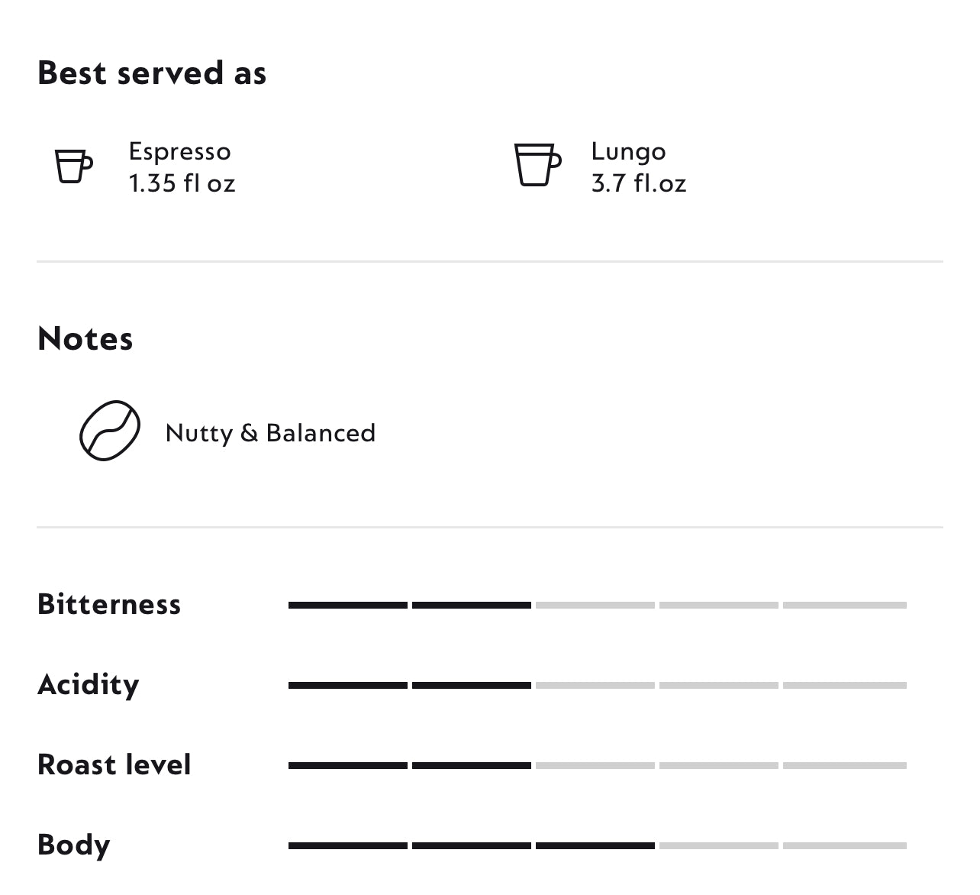The image size is (980, 895).
Task: Click the Espresso cup icon
Action: pos(73,166)
